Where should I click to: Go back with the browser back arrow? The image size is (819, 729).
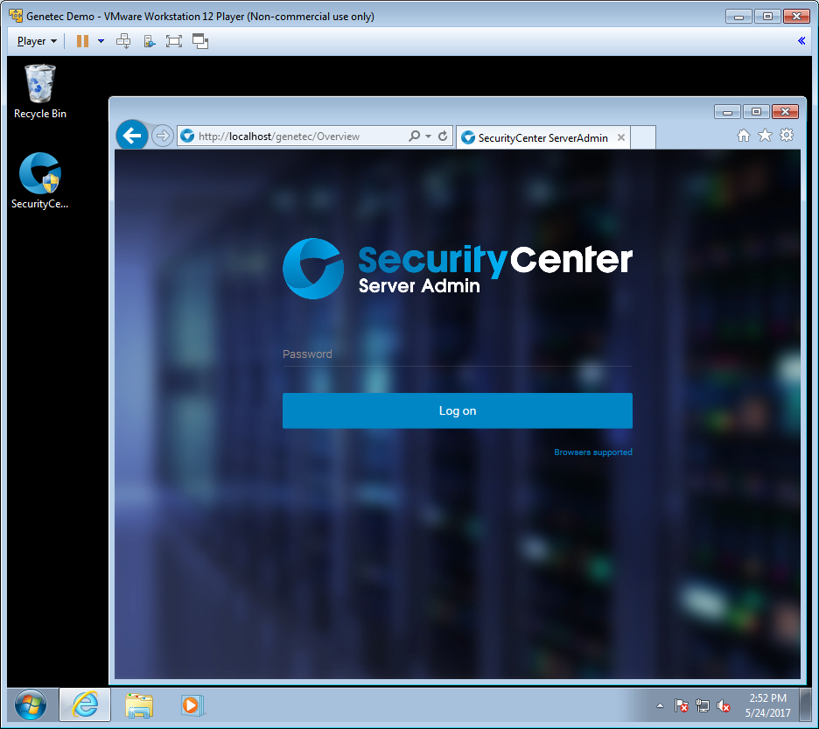131,136
